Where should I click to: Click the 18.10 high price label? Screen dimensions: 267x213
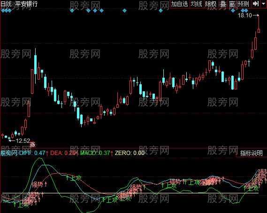tap(244, 15)
